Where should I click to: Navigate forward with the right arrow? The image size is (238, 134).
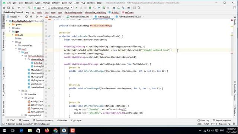[x=23, y=8]
